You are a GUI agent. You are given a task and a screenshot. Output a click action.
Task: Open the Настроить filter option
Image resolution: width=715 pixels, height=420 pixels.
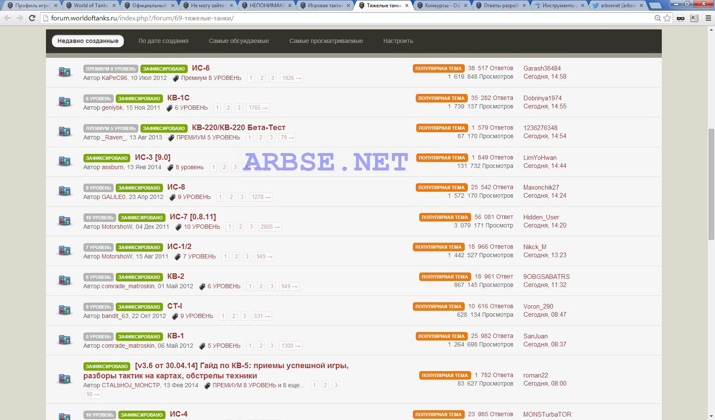coord(398,41)
